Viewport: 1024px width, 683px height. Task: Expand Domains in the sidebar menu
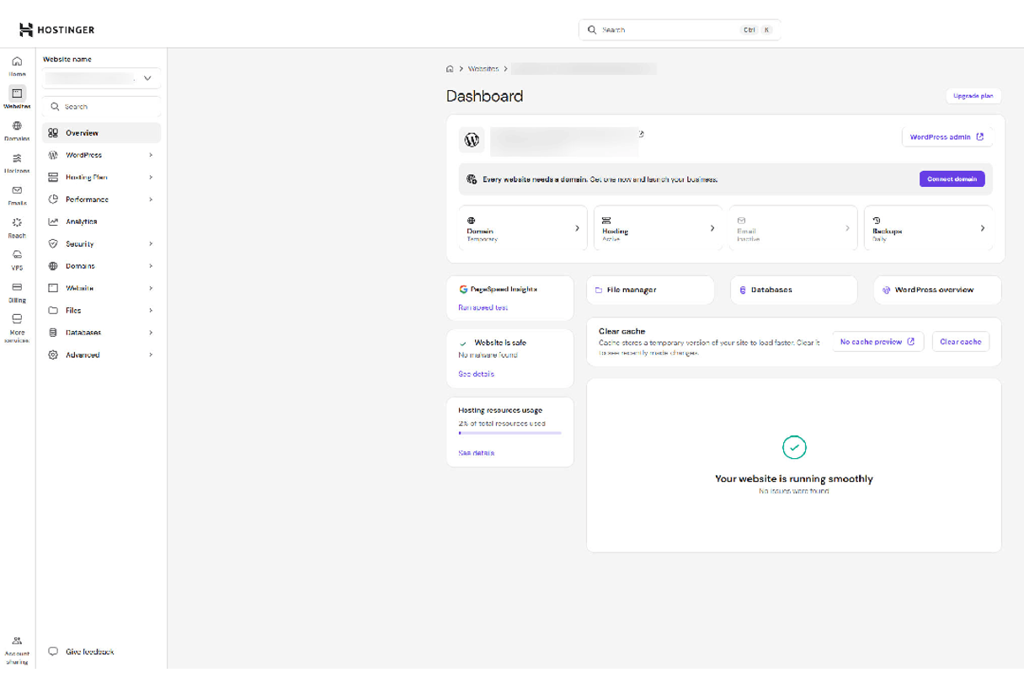101,266
